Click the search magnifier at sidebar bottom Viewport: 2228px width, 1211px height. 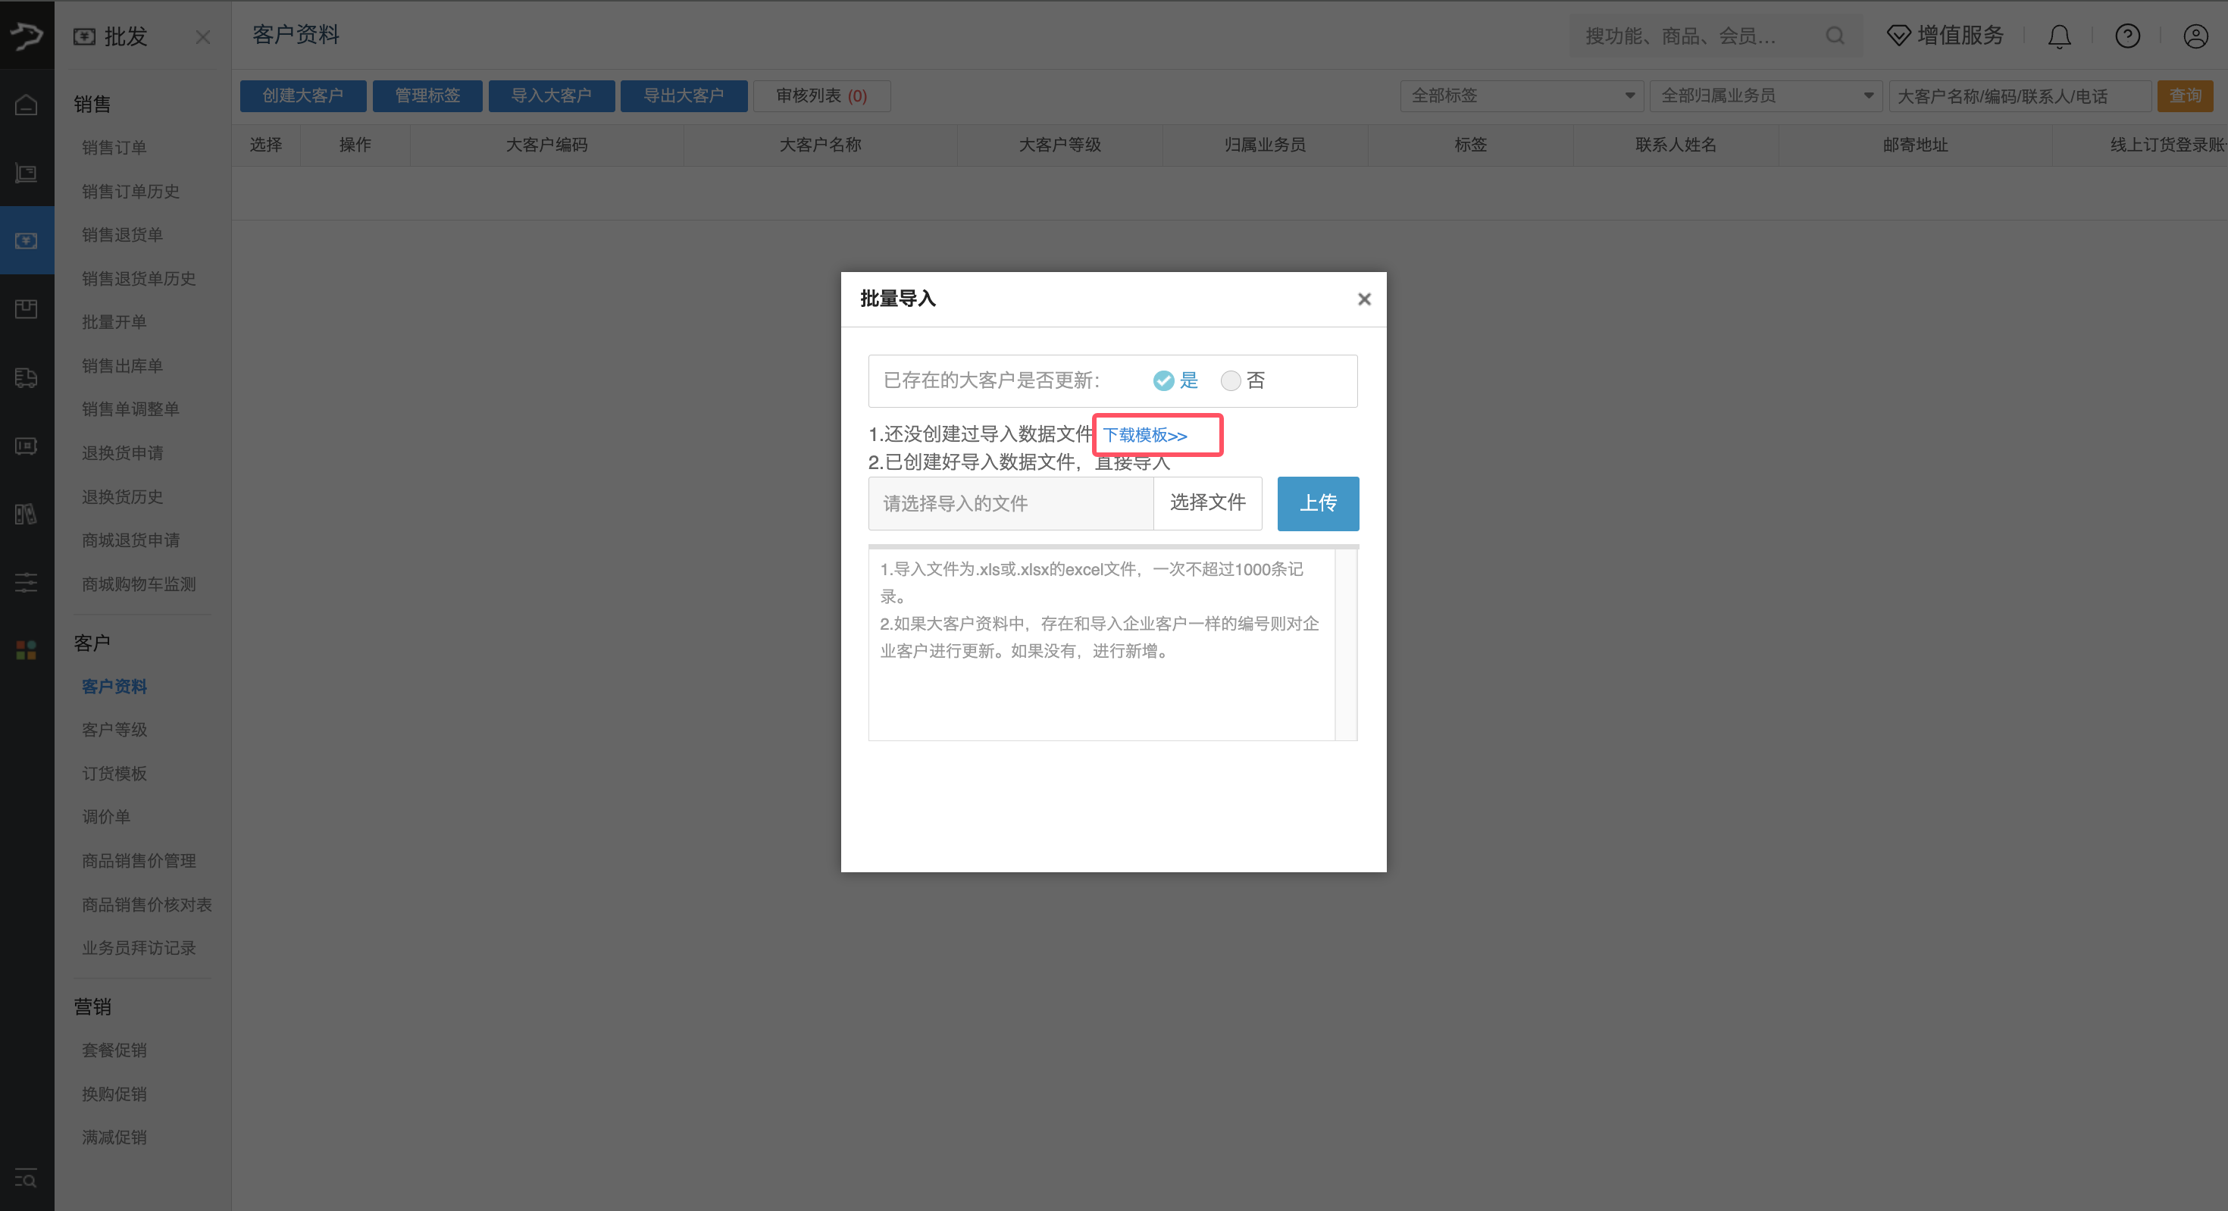(25, 1178)
